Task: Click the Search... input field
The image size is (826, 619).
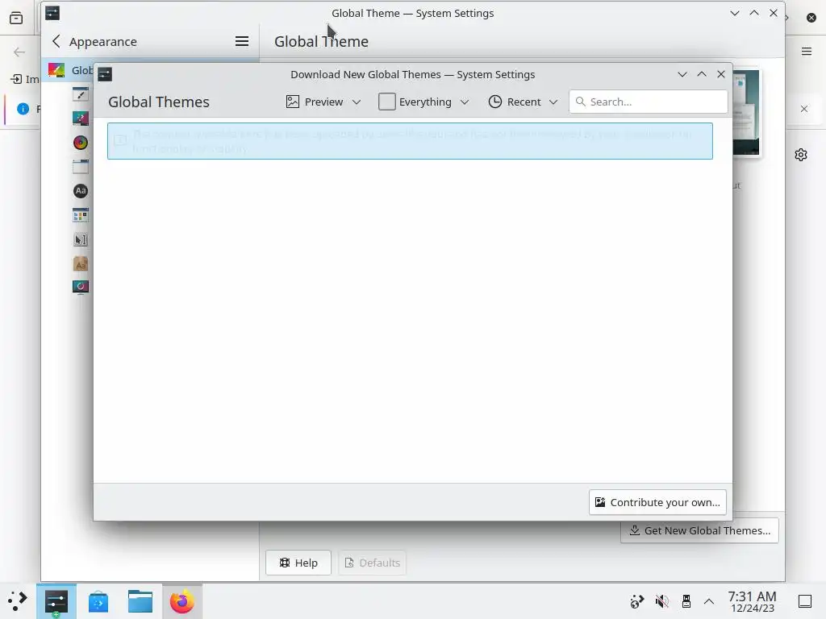Action: click(649, 102)
